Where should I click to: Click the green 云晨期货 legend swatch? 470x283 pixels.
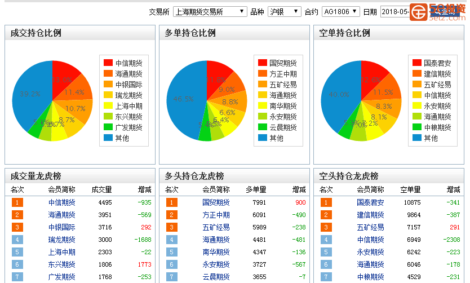point(262,127)
